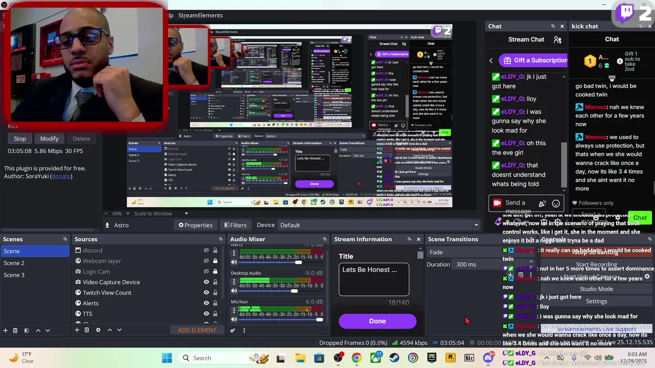This screenshot has width=655, height=368.
Task: Open Epic Games Launcher from taskbar
Action: click(432, 358)
